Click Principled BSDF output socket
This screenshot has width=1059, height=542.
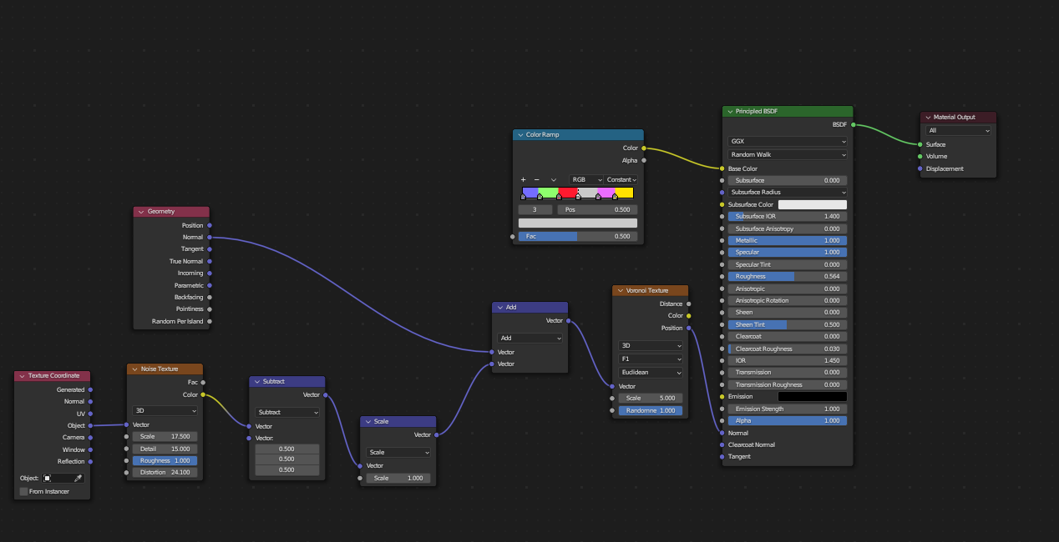tap(853, 124)
